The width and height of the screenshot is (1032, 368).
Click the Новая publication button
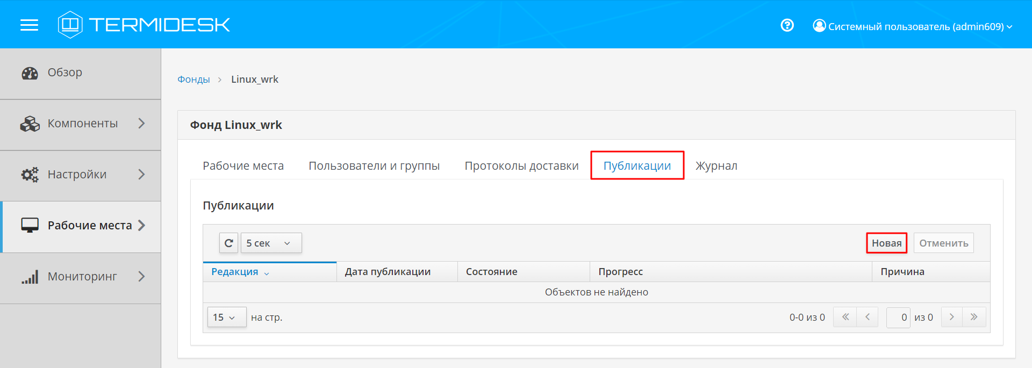click(x=886, y=243)
